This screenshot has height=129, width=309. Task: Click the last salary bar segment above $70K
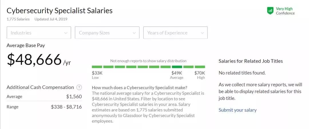pyautogui.click(x=200, y=67)
